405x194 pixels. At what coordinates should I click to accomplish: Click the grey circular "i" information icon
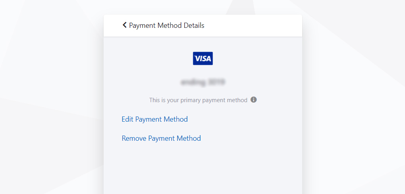coord(254,100)
